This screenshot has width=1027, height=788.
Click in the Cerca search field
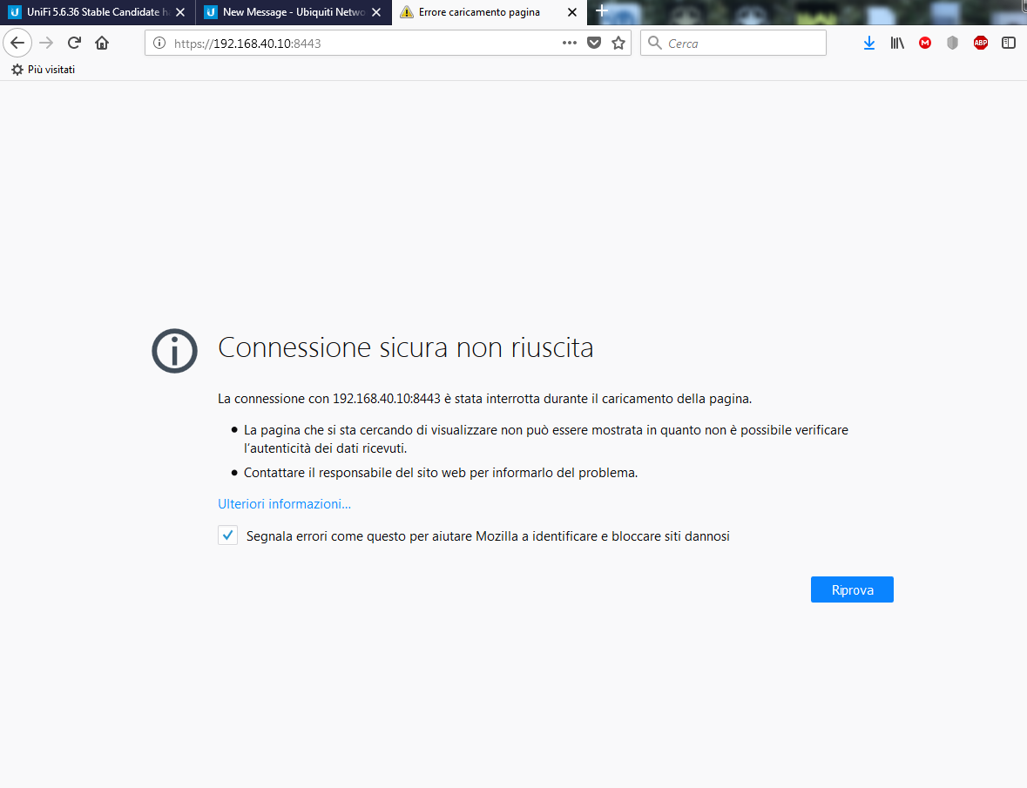pyautogui.click(x=740, y=43)
